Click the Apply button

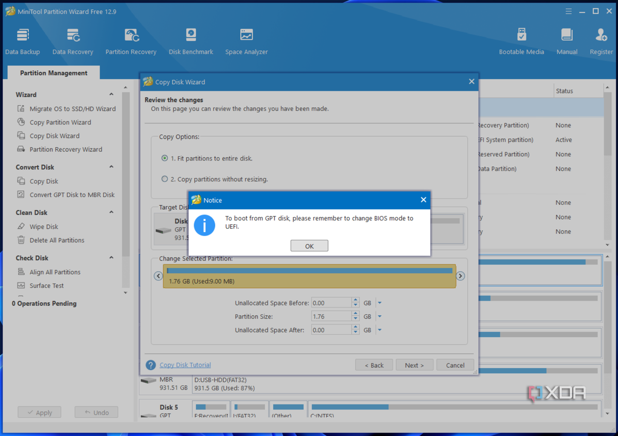(x=39, y=412)
